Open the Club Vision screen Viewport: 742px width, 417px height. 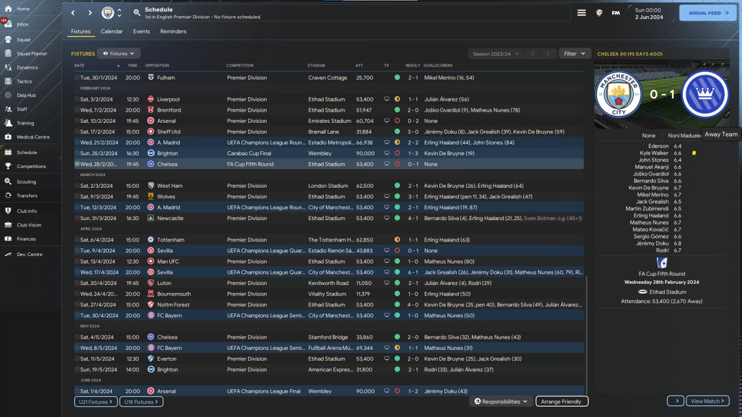(29, 225)
